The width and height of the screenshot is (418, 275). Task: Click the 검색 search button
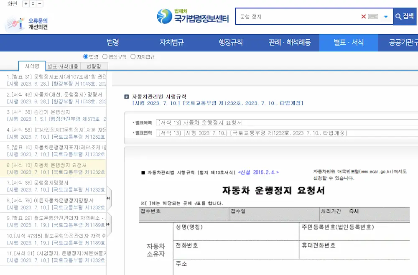[x=405, y=17]
